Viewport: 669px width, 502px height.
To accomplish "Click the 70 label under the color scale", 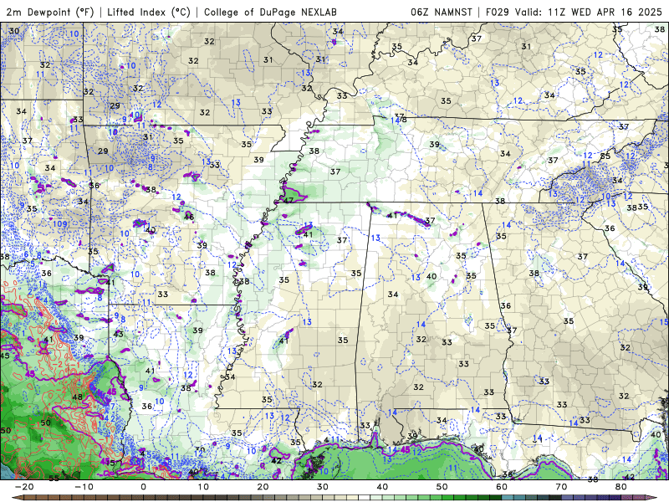I will pos(561,487).
